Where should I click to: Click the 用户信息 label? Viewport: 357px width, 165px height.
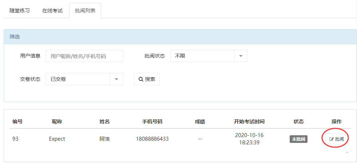30,56
